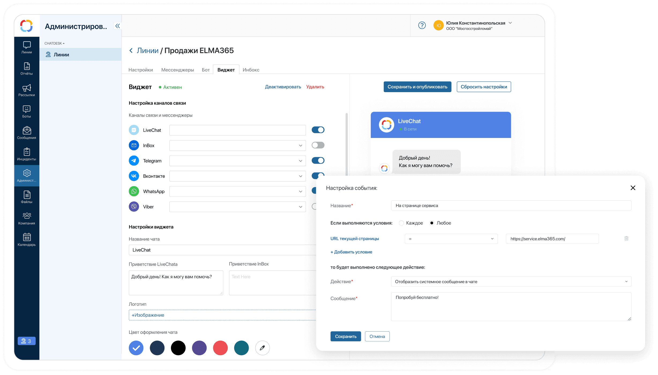The height and width of the screenshot is (375, 658).
Task: Click the LiveChat channel icon
Action: click(134, 130)
